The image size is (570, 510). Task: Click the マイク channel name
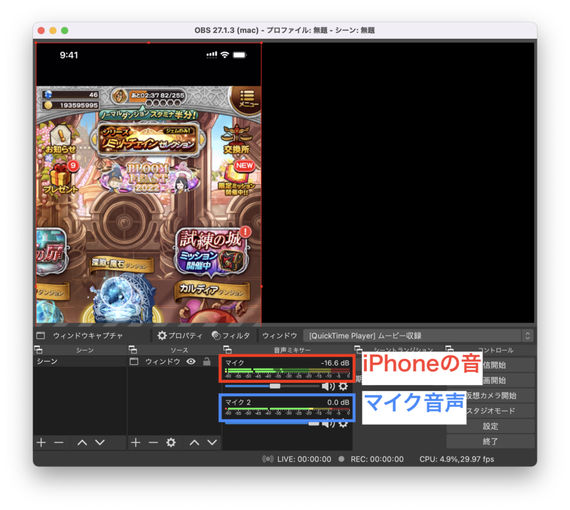(x=234, y=363)
